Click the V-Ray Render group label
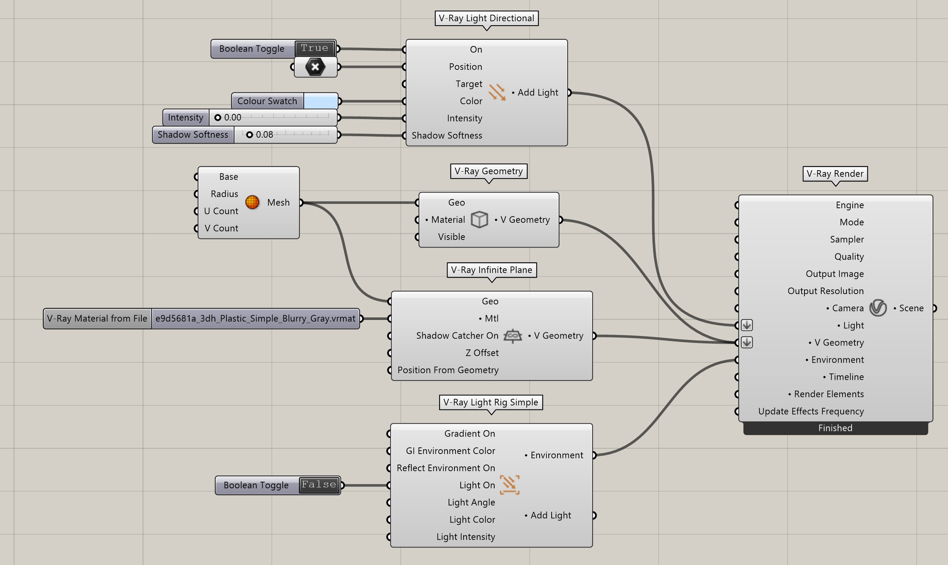Viewport: 948px width, 565px height. point(835,174)
